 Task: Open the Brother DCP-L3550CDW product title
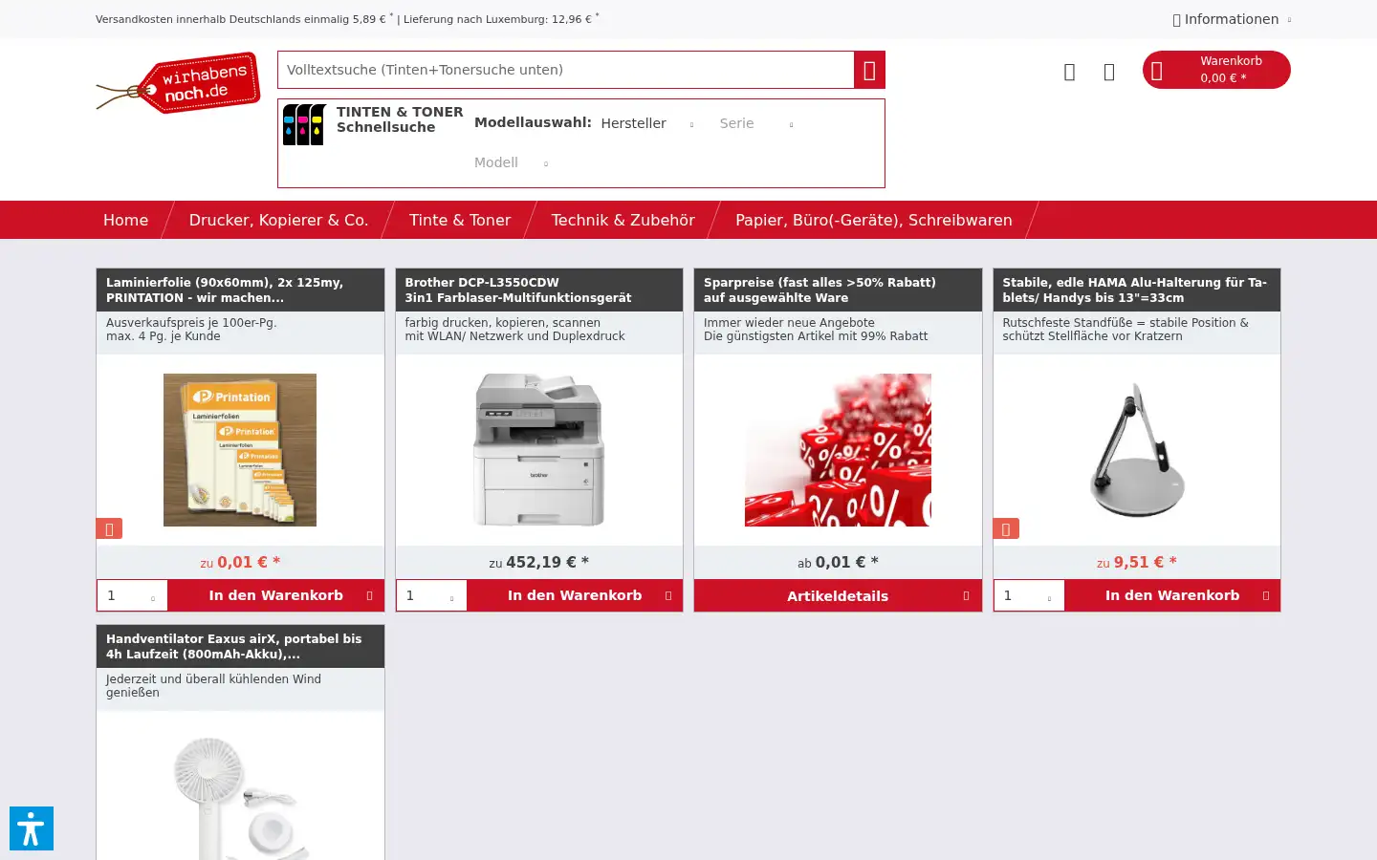tap(518, 290)
